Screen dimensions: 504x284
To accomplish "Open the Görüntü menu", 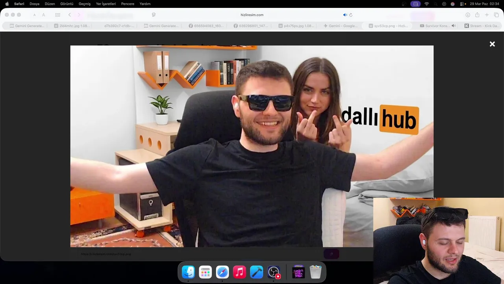I will point(67,4).
